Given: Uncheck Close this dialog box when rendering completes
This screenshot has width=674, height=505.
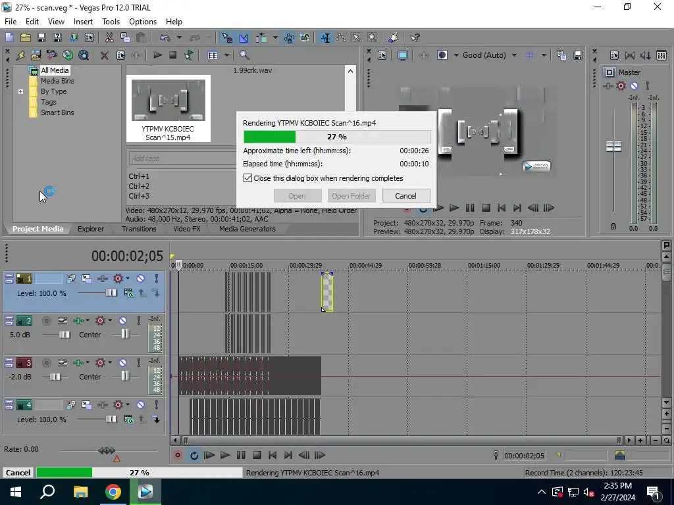Looking at the screenshot, I should click(x=247, y=178).
